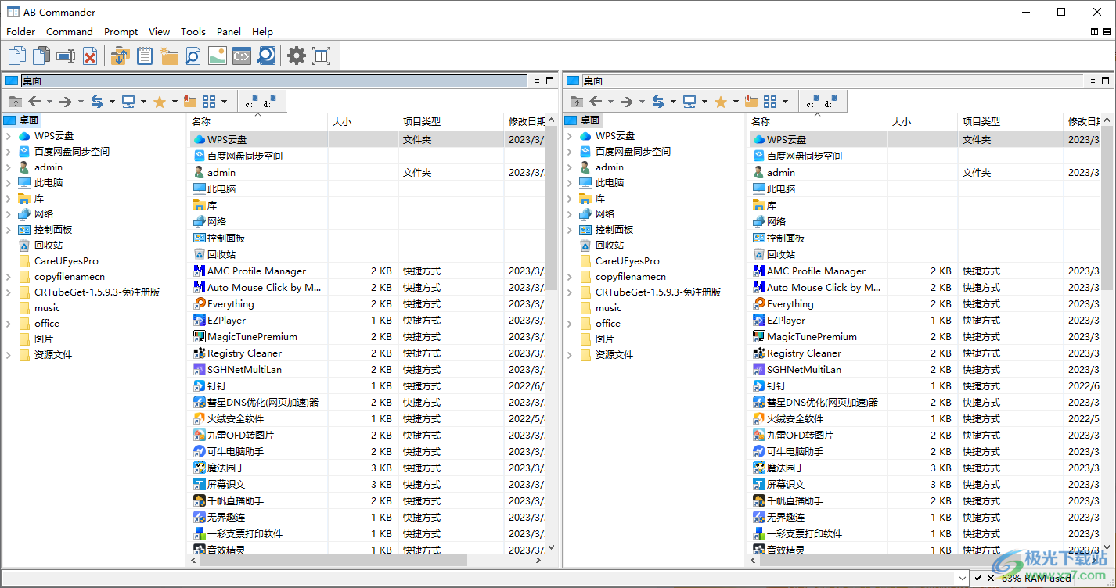Click the Rename toolbar icon
Viewport: 1116px width, 588px height.
point(66,56)
